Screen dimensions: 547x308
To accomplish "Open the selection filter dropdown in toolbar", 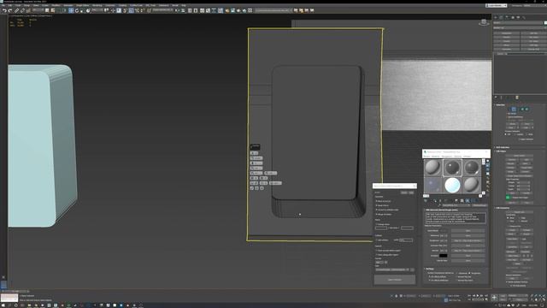I will tap(38, 10).
